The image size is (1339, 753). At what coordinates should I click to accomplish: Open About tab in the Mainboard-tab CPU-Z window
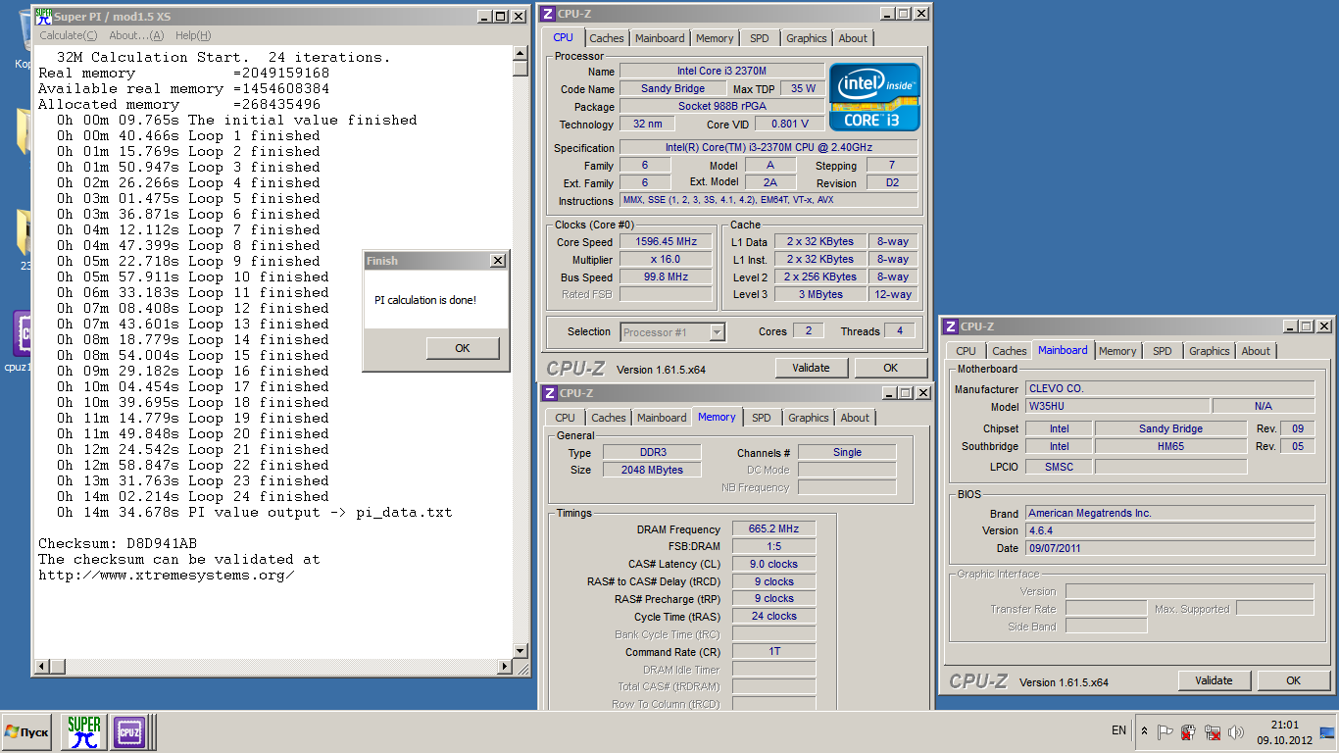(1256, 351)
